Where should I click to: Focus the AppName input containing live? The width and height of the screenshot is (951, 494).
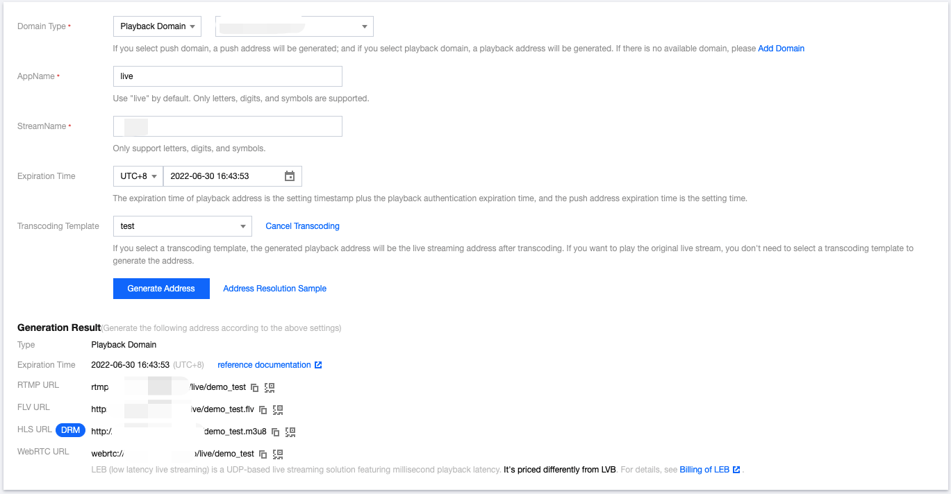point(227,76)
